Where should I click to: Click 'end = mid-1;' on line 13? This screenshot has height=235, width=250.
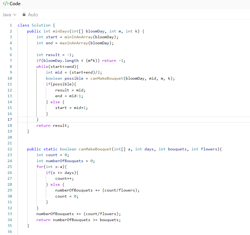tap(69, 96)
